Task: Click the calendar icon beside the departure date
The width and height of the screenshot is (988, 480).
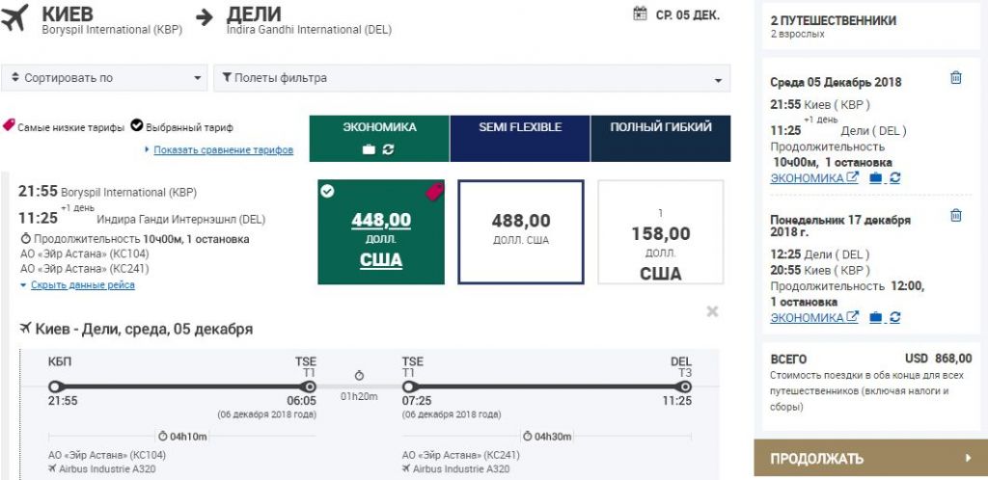Action: (x=639, y=13)
